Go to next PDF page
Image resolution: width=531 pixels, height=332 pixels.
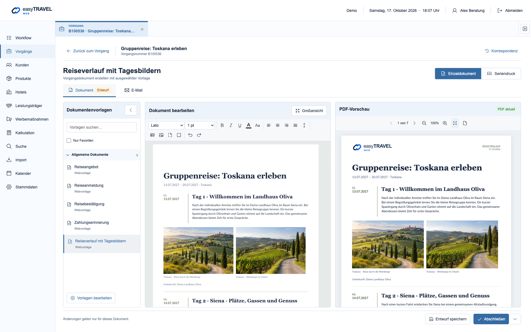(414, 123)
